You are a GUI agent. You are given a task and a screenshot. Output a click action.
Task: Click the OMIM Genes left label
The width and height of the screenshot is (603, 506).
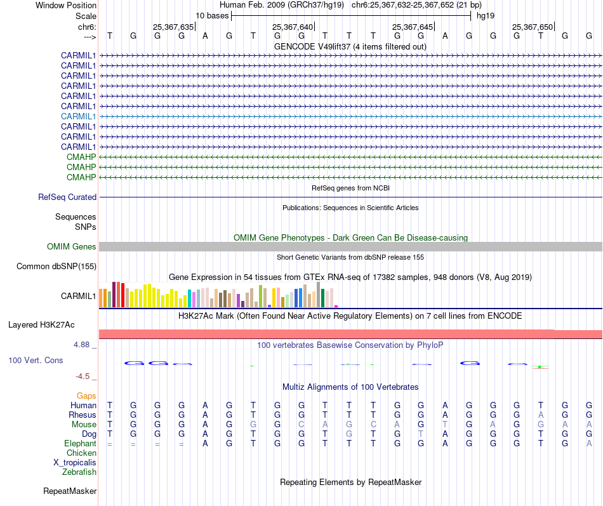pyautogui.click(x=71, y=246)
